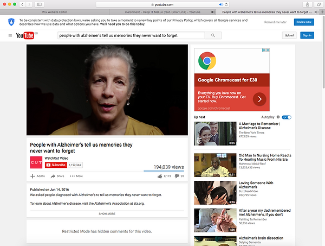Viewport: 325px width, 246px height.
Task: Click the privacy shield icon
Action: [x=11, y=22]
